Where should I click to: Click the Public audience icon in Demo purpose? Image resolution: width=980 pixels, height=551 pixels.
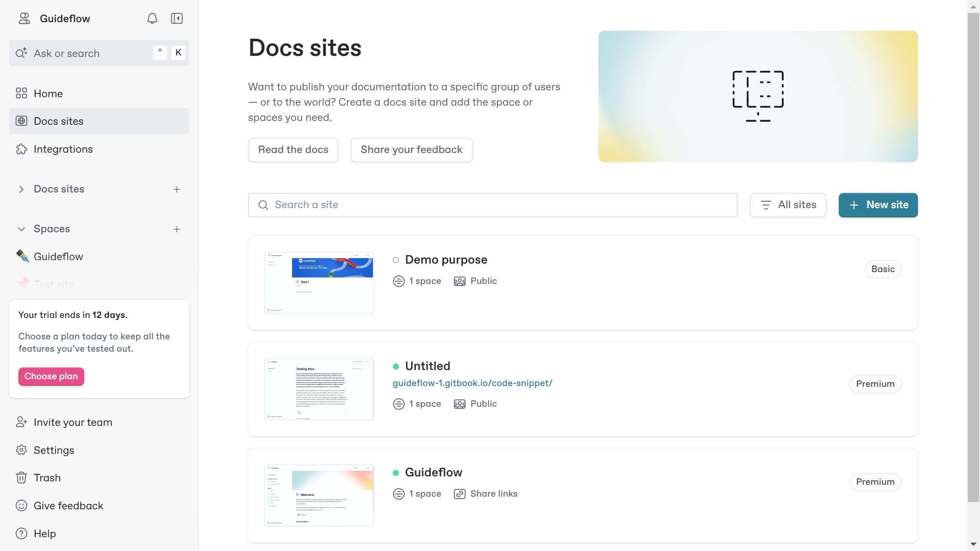point(460,281)
